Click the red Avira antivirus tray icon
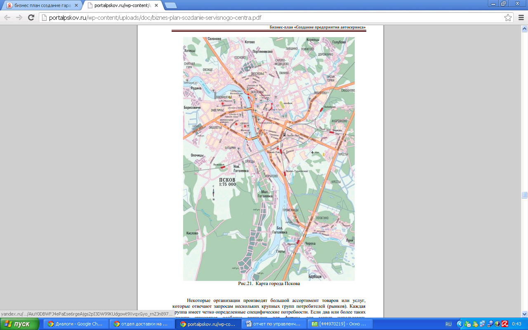Screen dimensions: 528x330 tap(505, 324)
